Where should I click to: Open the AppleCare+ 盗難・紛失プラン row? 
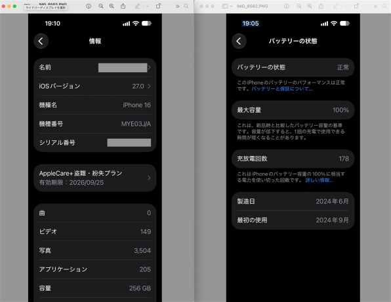95,178
